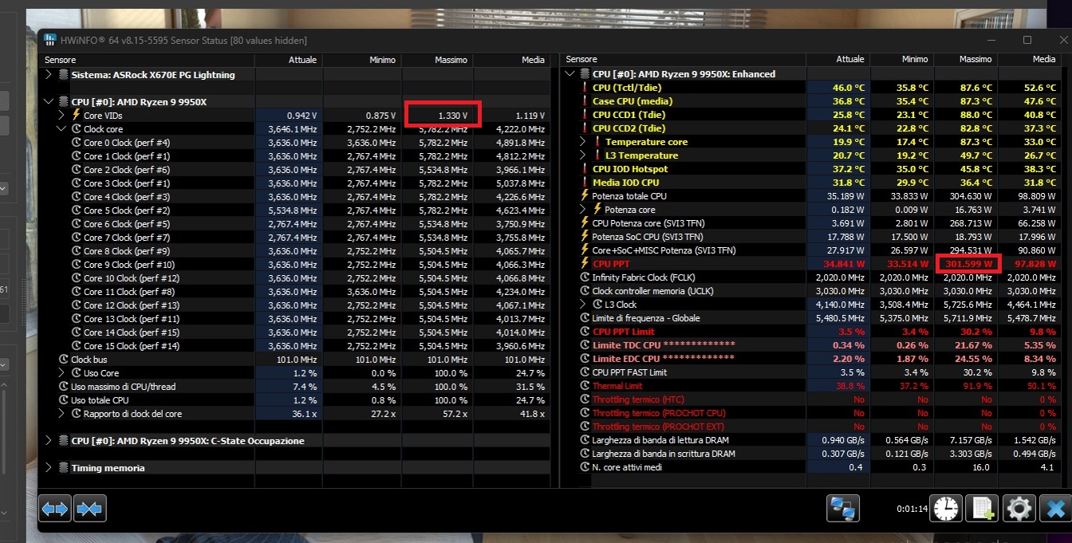Click the 0:01:14 elapsed time display
The height and width of the screenshot is (543, 1072).
tap(912, 508)
